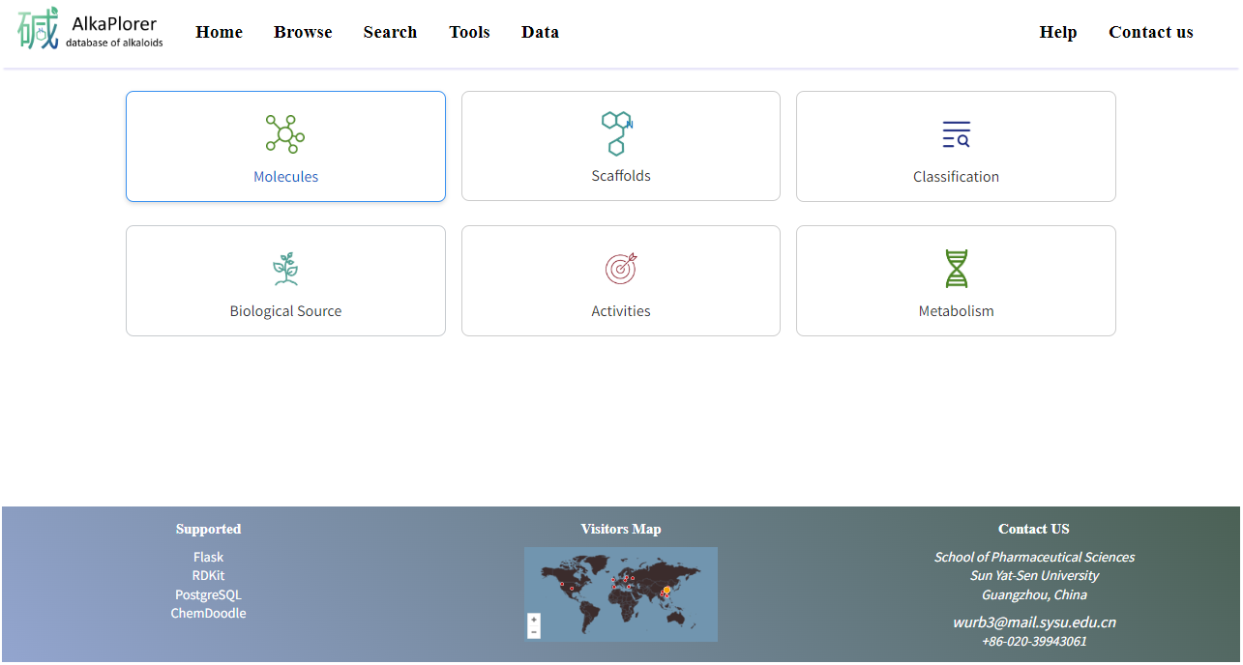1243x665 pixels.
Task: Select the Activities target icon
Action: coord(621,268)
